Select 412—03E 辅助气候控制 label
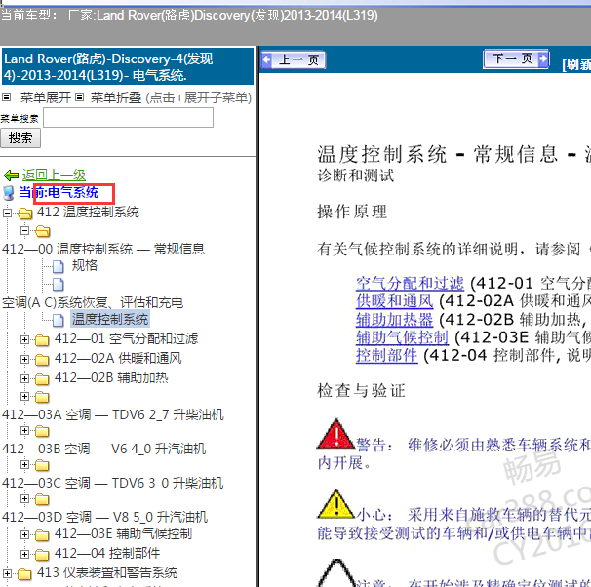The width and height of the screenshot is (591, 587). click(123, 534)
